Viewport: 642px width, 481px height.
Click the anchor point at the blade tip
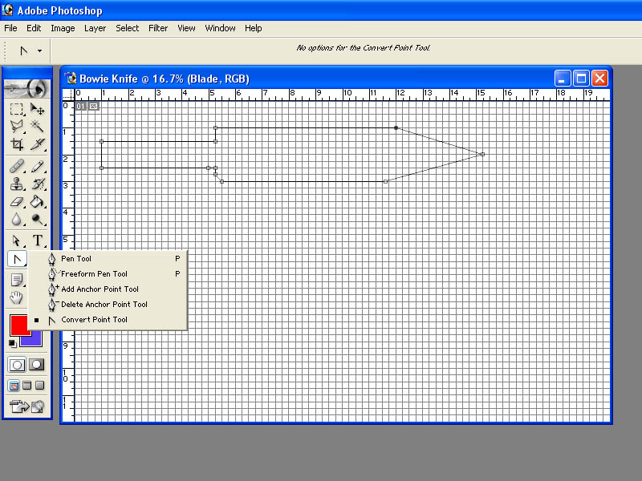tap(483, 154)
